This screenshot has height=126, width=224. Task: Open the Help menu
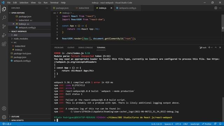(63, 2)
